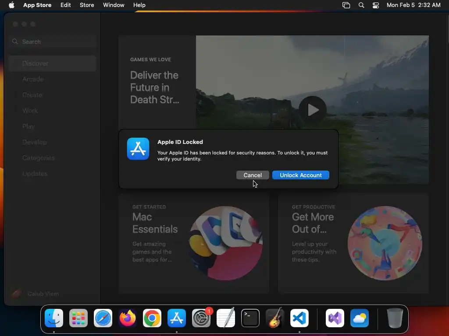449x336 pixels.
Task: Launch GarageBand from the Dock
Action: (x=275, y=318)
